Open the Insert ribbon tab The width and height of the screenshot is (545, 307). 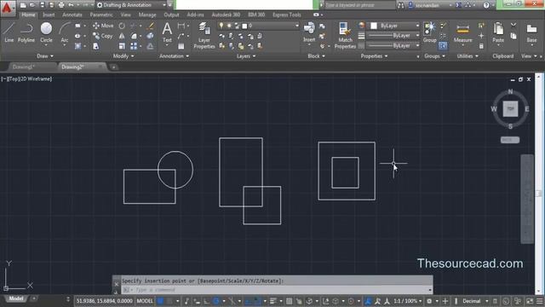tap(49, 14)
